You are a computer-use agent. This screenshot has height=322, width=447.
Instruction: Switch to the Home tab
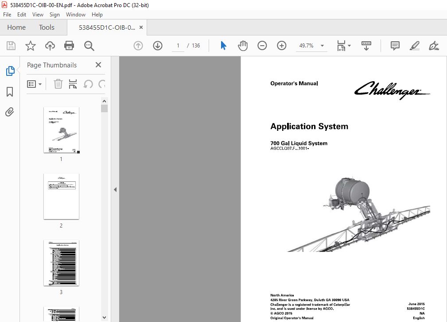point(16,27)
